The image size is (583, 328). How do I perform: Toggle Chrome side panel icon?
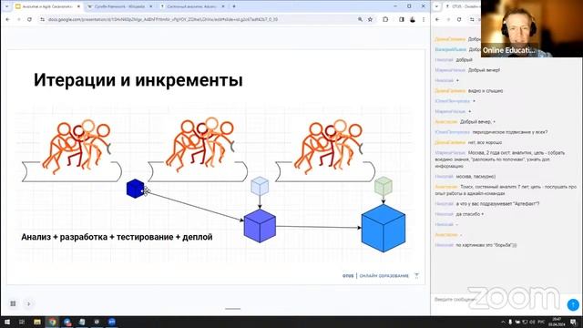pos(402,19)
